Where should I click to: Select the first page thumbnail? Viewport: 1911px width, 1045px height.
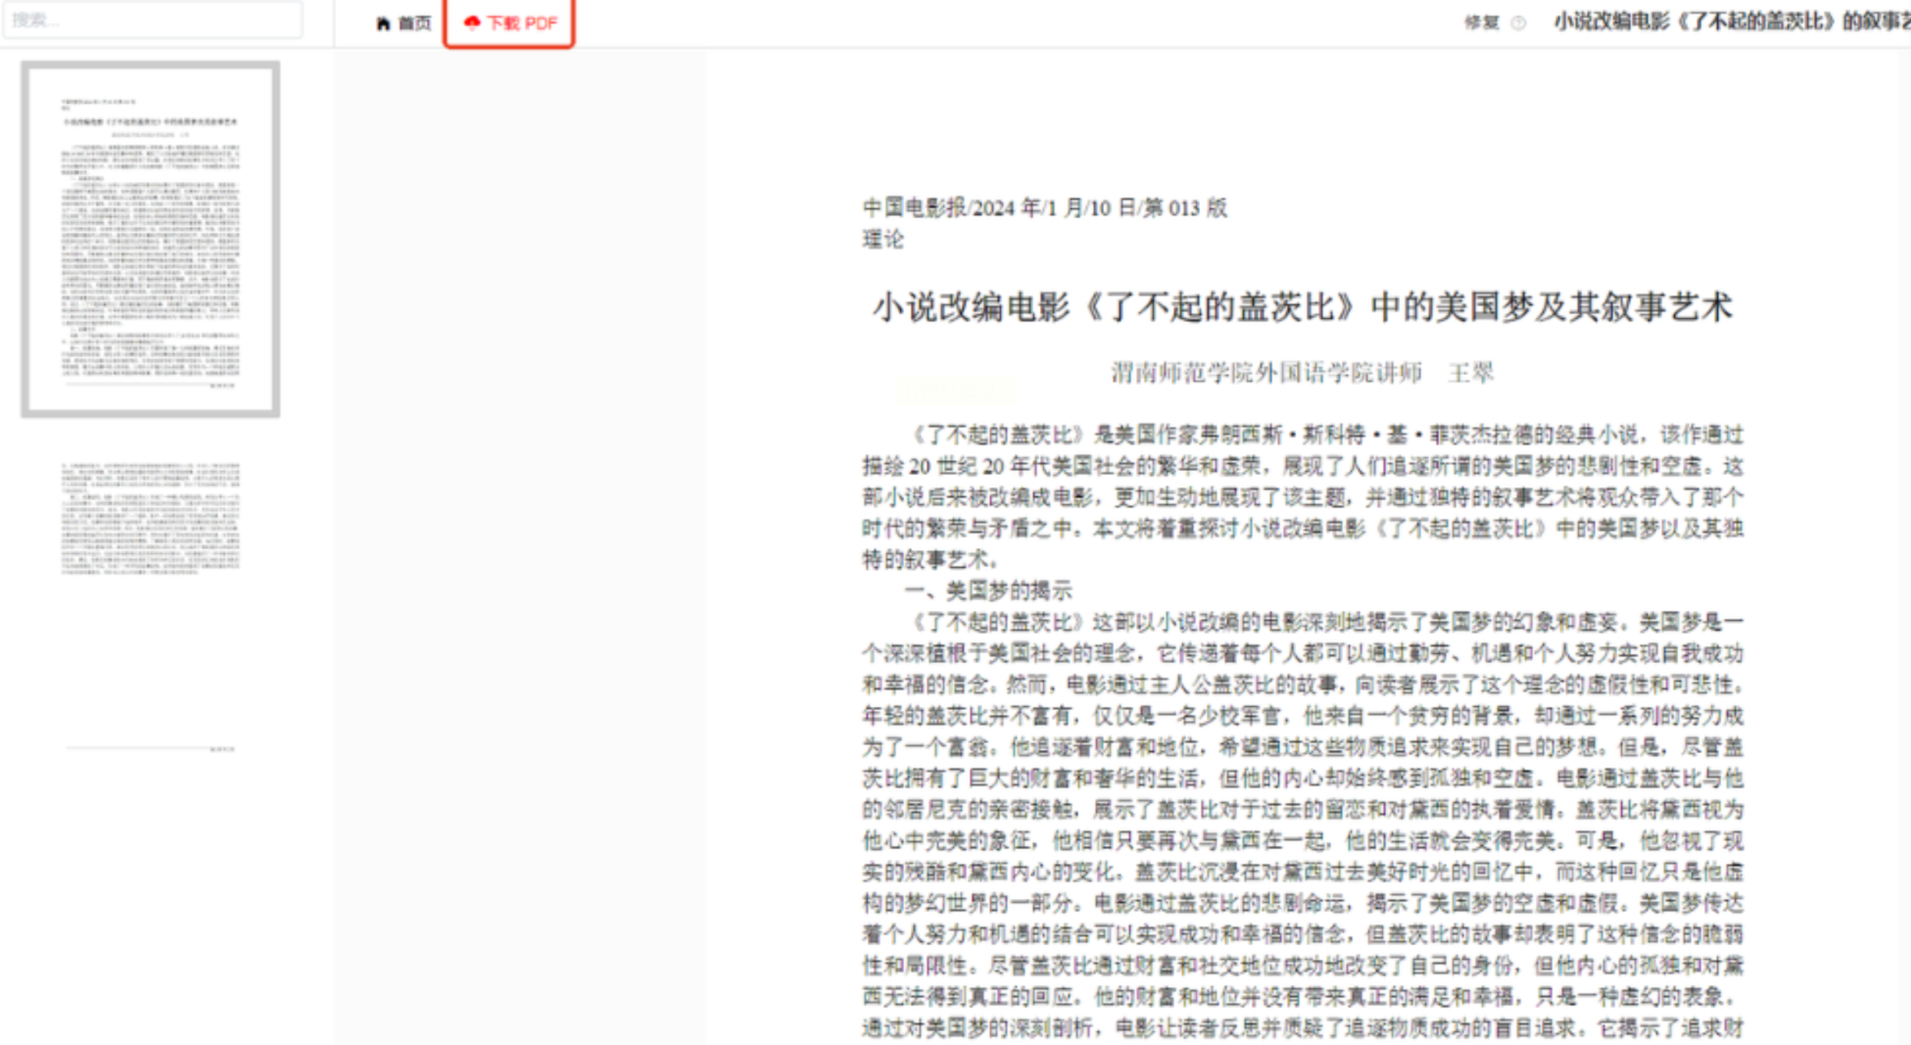point(151,239)
